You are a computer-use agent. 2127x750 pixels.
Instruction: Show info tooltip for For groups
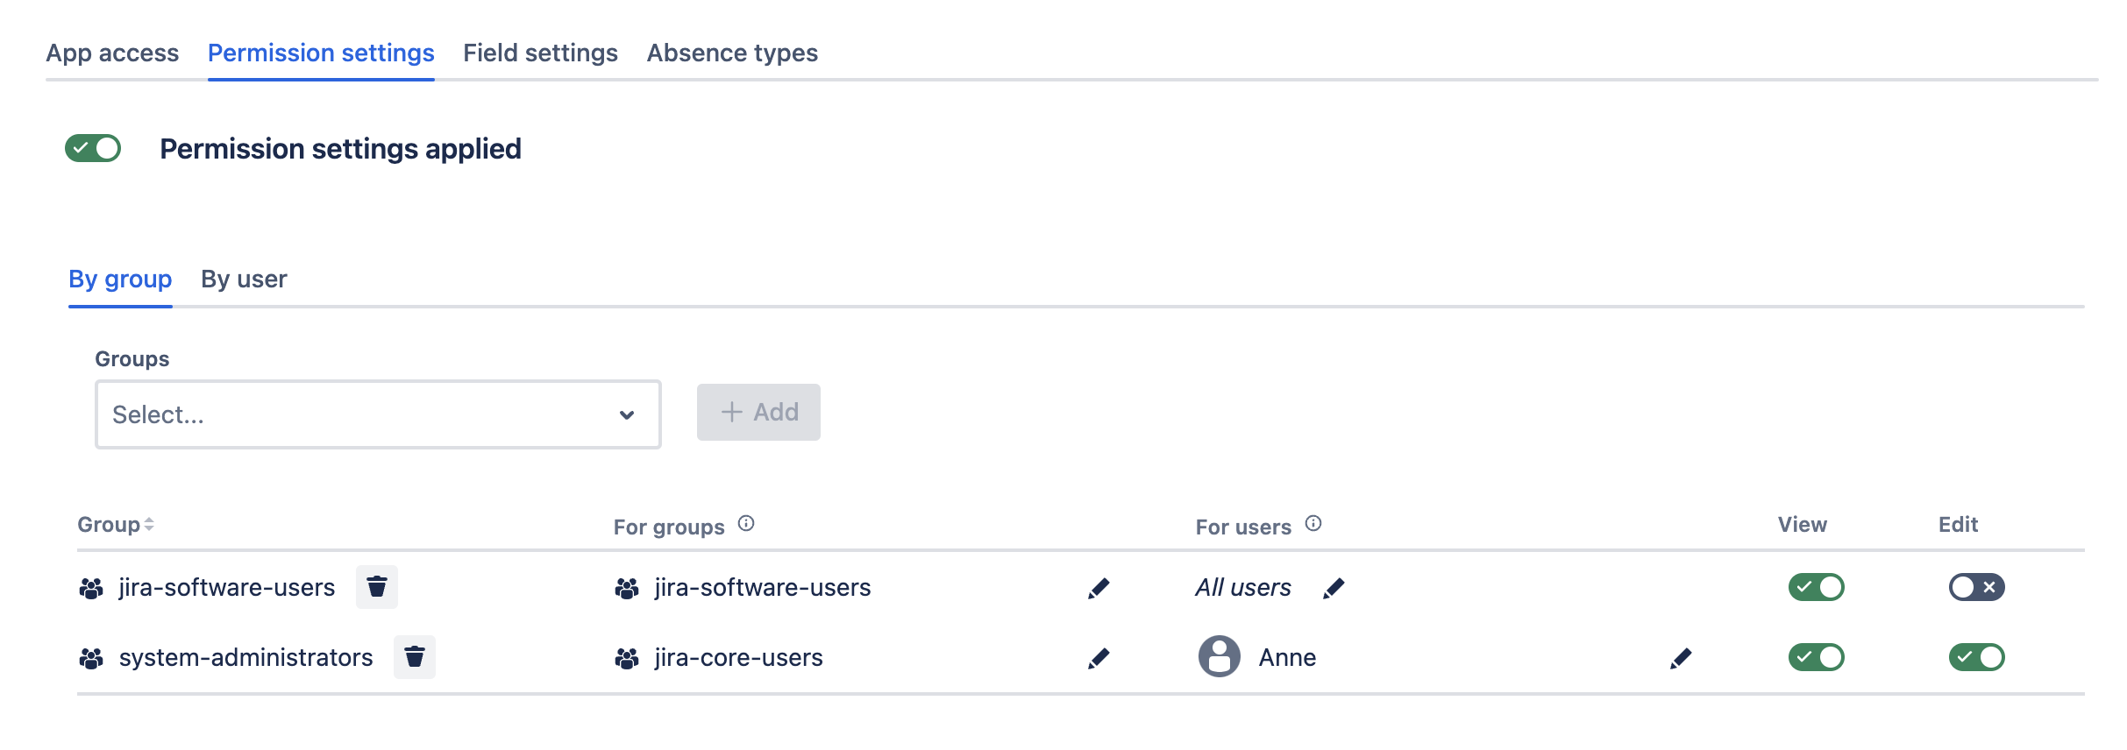click(x=746, y=524)
